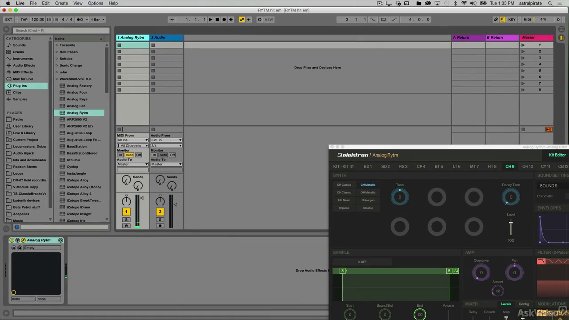Select Max for Live category
Viewport: 569px width, 320px height.
tap(23, 79)
